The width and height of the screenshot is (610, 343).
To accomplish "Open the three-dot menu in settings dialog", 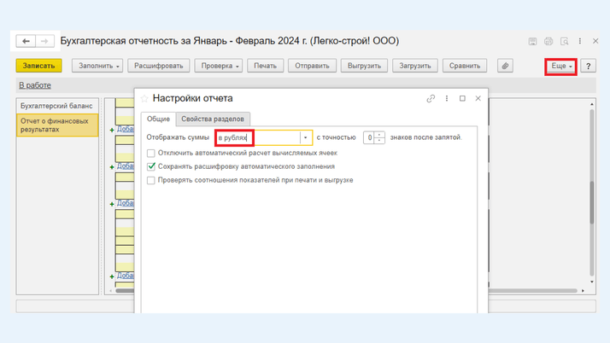I will tap(447, 99).
